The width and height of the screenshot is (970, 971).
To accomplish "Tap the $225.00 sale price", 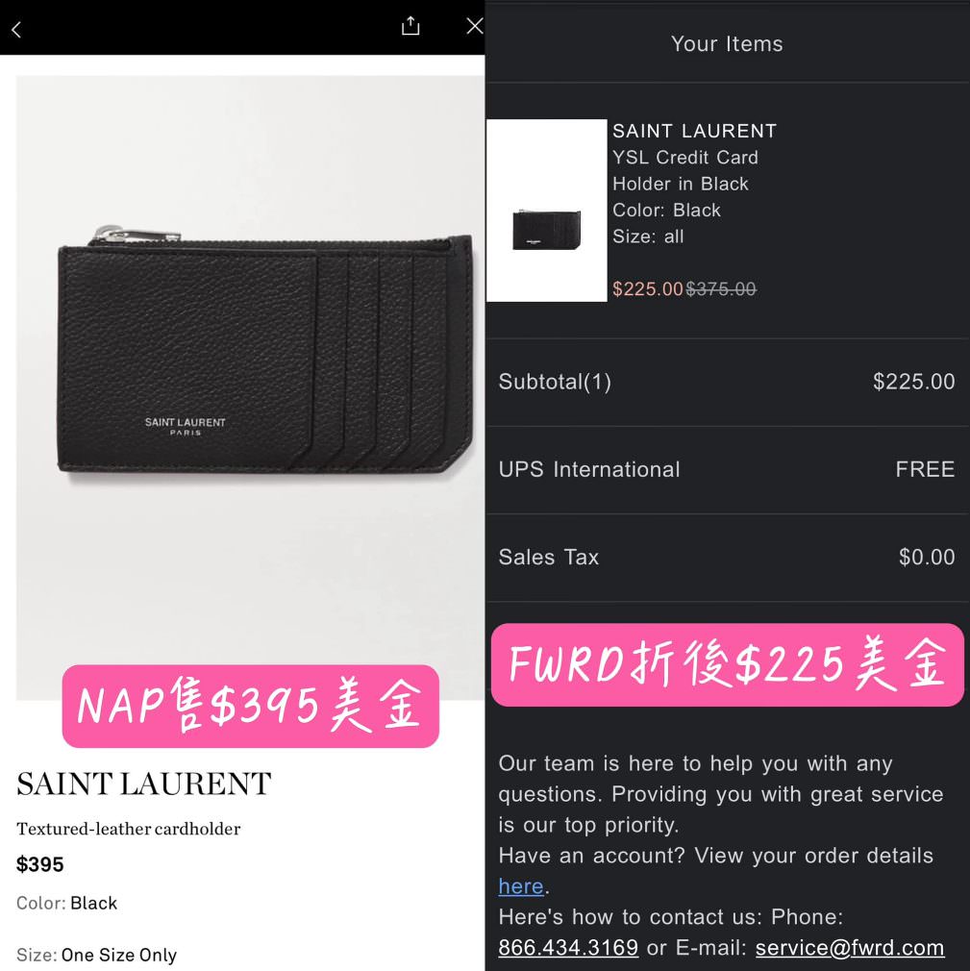I will [647, 289].
